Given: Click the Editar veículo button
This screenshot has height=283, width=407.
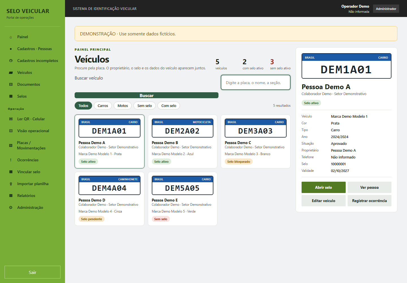Looking at the screenshot, I should 324,201.
